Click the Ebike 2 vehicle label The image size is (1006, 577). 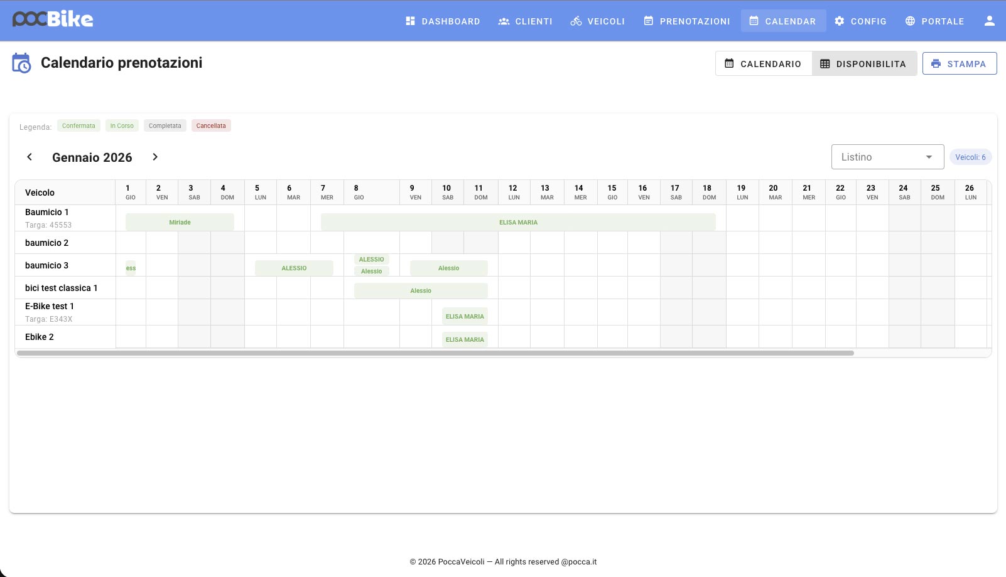[x=40, y=337]
